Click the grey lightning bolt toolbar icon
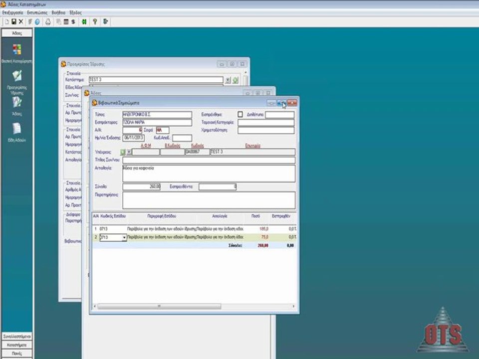Image resolution: width=479 pixels, height=359 pixels. click(30, 21)
